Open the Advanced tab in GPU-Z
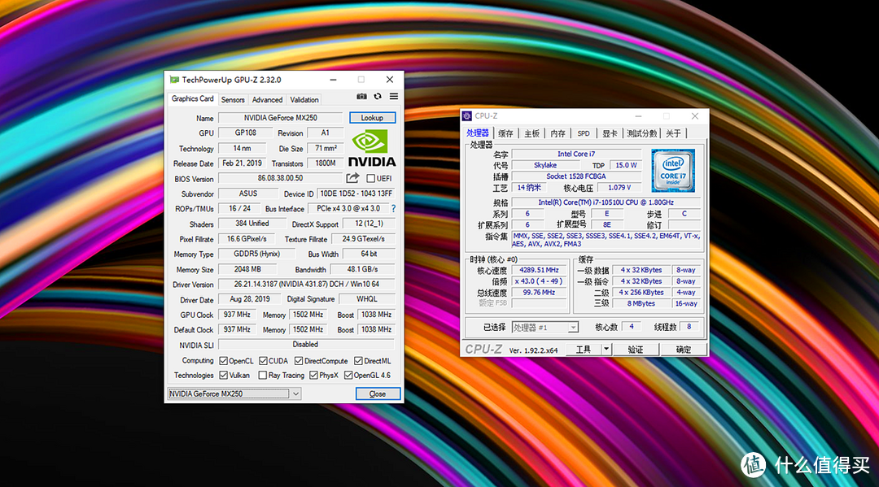The height and width of the screenshot is (487, 879). pyautogui.click(x=268, y=100)
